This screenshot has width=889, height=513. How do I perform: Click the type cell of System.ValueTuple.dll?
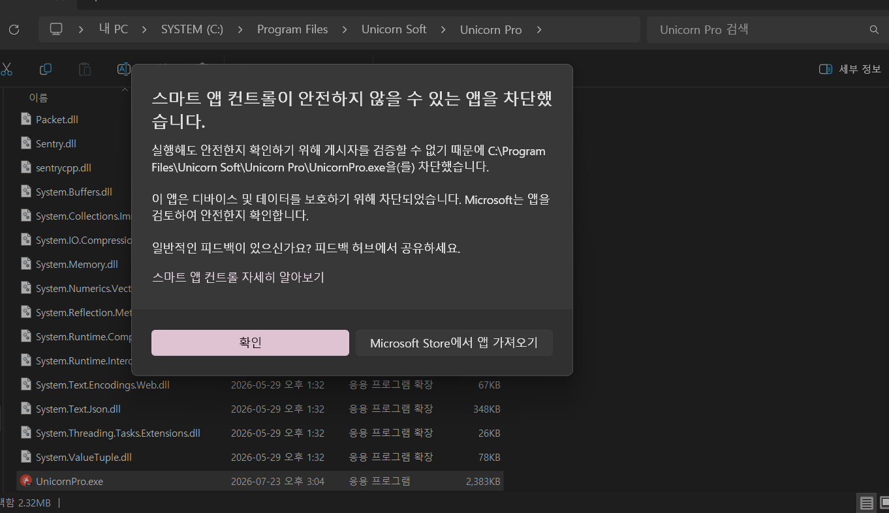coord(390,457)
